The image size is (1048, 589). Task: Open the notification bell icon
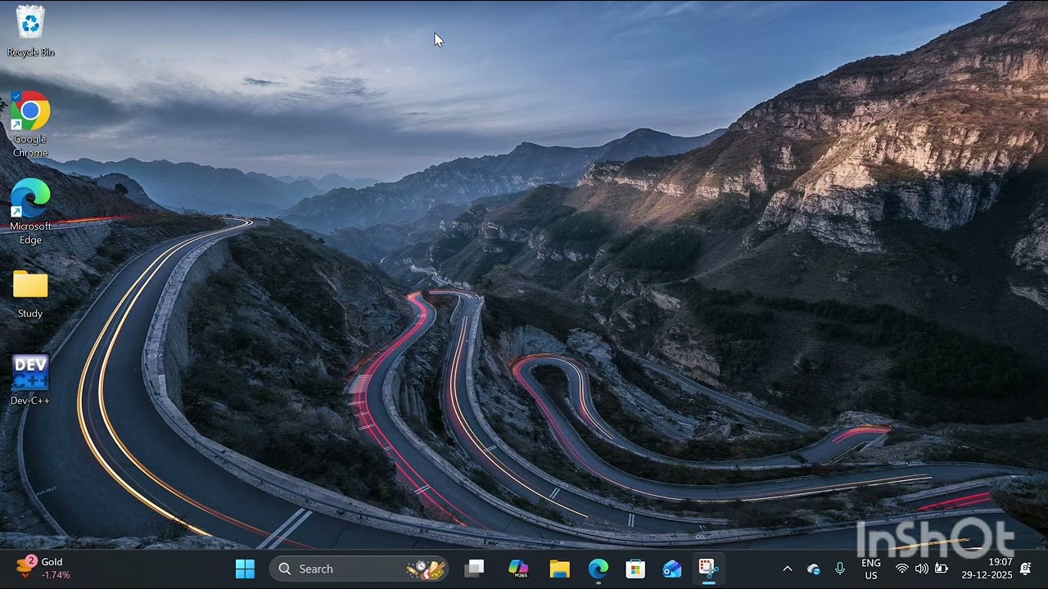(1025, 569)
